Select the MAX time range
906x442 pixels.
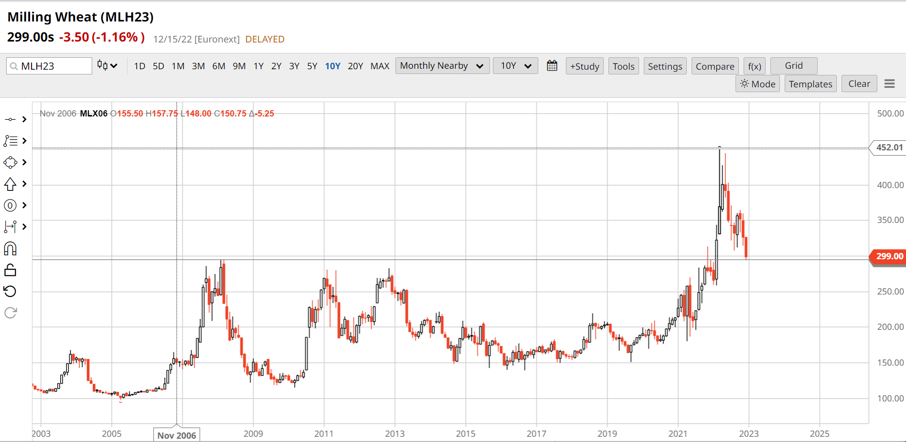pos(380,66)
